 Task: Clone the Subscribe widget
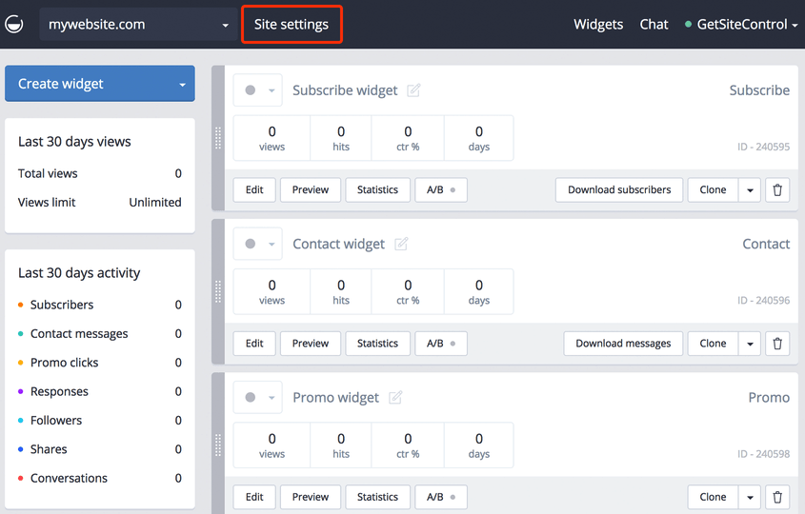(713, 189)
